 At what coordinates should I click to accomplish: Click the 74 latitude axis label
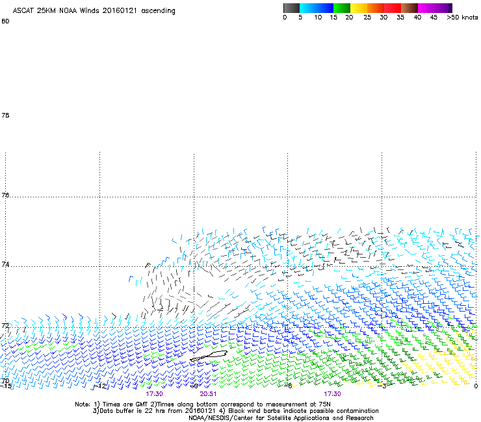point(5,264)
